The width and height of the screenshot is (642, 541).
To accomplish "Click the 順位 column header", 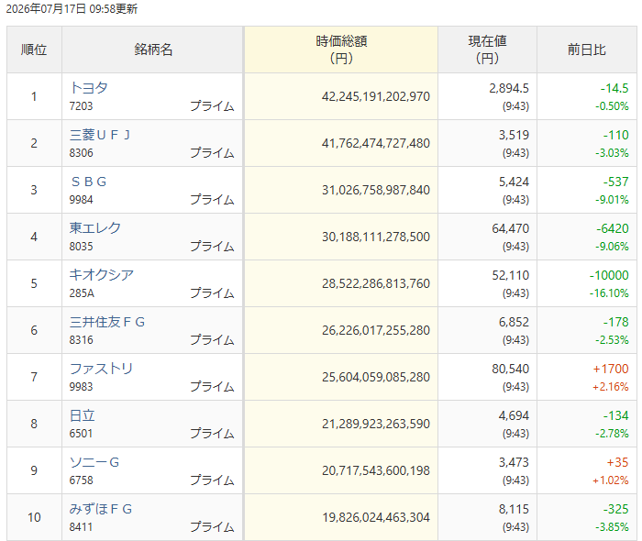I will click(x=34, y=50).
